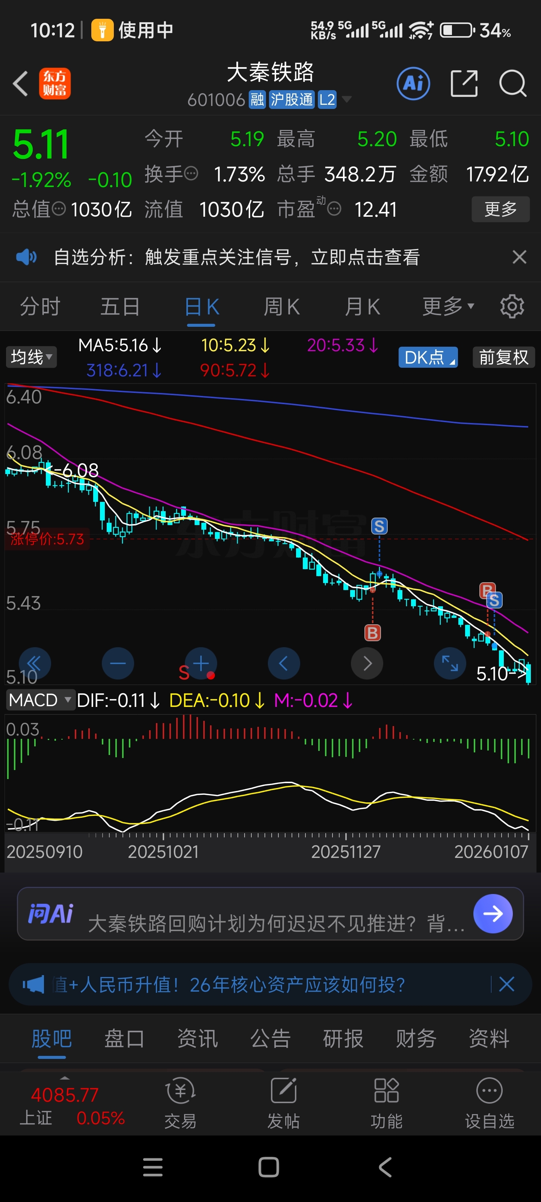541x1202 pixels.
Task: Tap the 问Ai question input field
Action: 277,923
